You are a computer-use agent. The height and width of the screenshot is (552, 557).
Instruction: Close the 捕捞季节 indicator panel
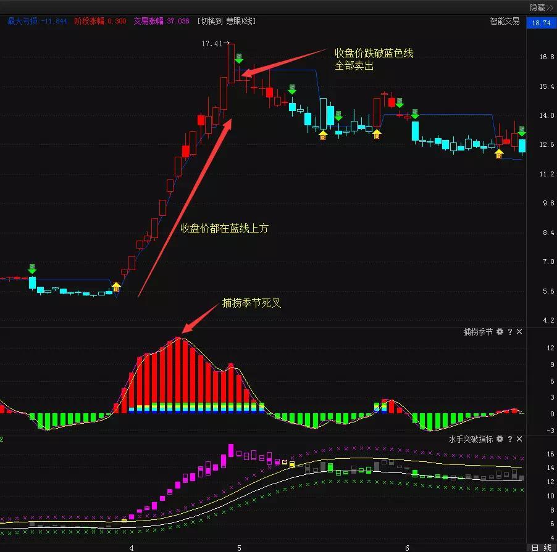[x=519, y=332]
